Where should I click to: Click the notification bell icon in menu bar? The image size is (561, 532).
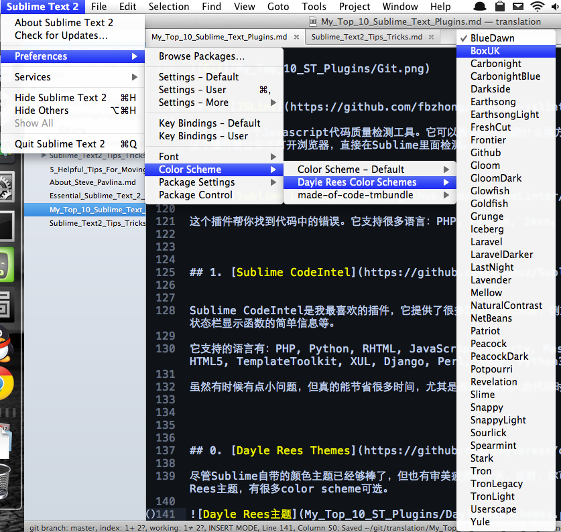[x=479, y=6]
